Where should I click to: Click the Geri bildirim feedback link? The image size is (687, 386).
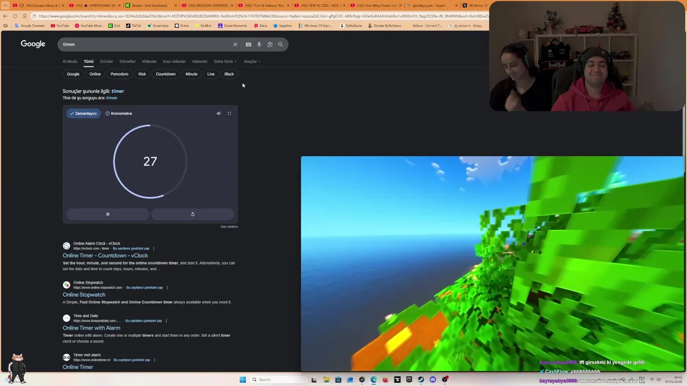[229, 227]
